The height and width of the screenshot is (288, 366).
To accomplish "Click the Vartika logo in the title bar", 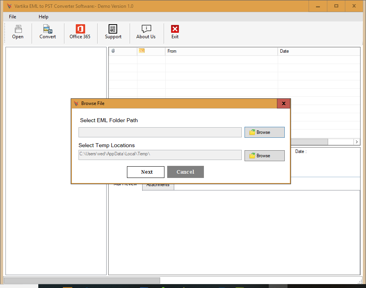I will tap(9, 6).
